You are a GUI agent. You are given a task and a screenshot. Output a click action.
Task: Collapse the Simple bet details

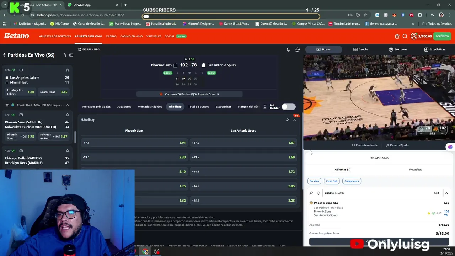click(446, 193)
